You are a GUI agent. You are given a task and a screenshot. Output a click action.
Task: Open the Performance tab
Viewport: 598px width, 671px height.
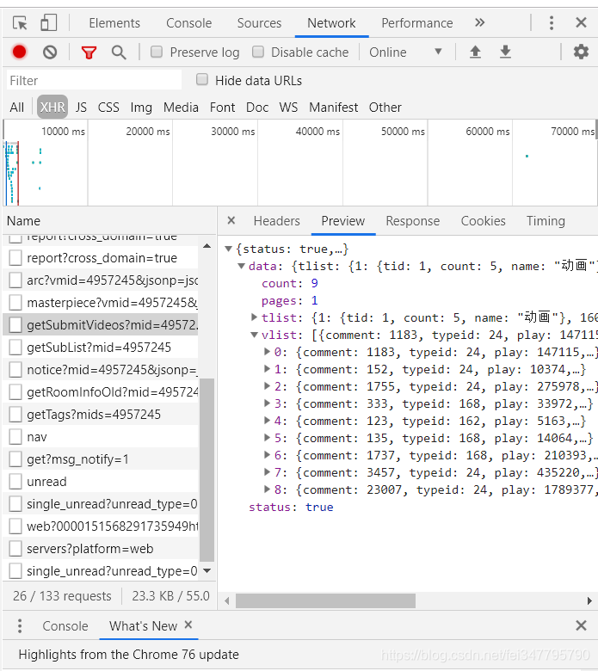coord(417,22)
